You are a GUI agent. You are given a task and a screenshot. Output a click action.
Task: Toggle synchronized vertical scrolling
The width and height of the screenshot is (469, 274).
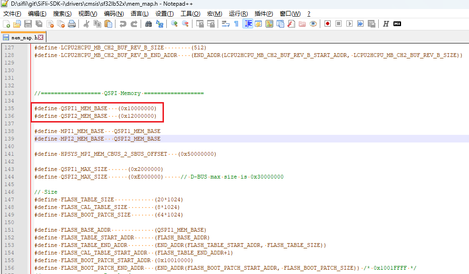[200, 24]
